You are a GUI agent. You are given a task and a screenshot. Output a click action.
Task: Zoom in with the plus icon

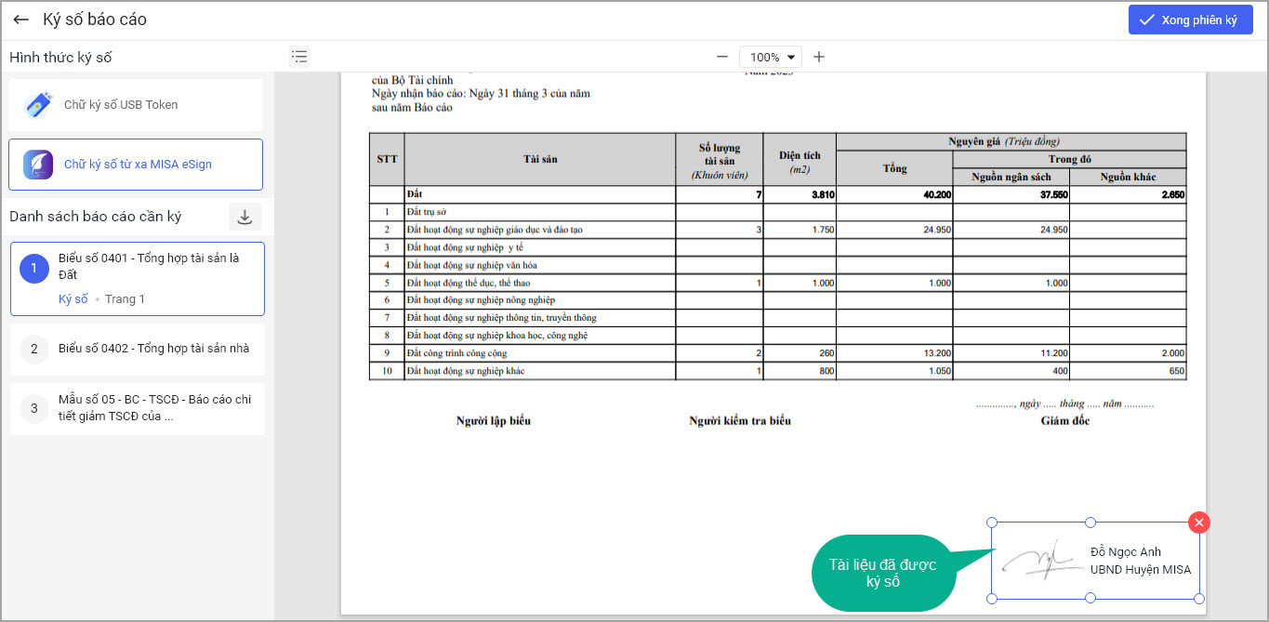(x=818, y=57)
